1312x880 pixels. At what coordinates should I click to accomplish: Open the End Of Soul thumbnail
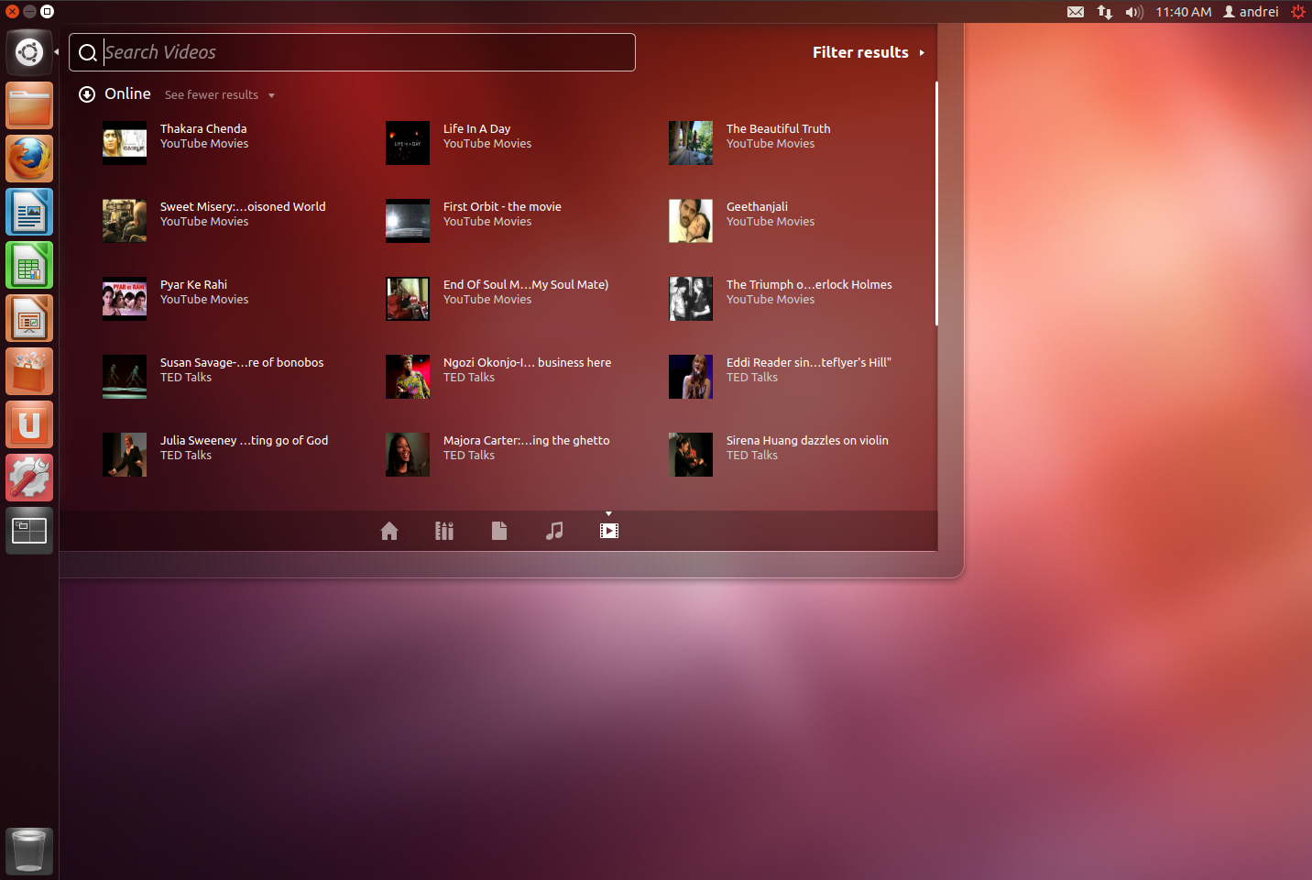click(x=408, y=299)
